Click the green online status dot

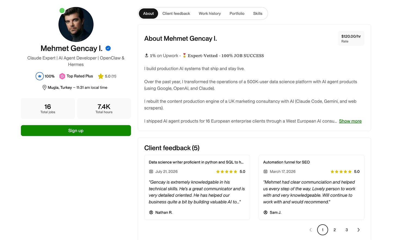[62, 11]
